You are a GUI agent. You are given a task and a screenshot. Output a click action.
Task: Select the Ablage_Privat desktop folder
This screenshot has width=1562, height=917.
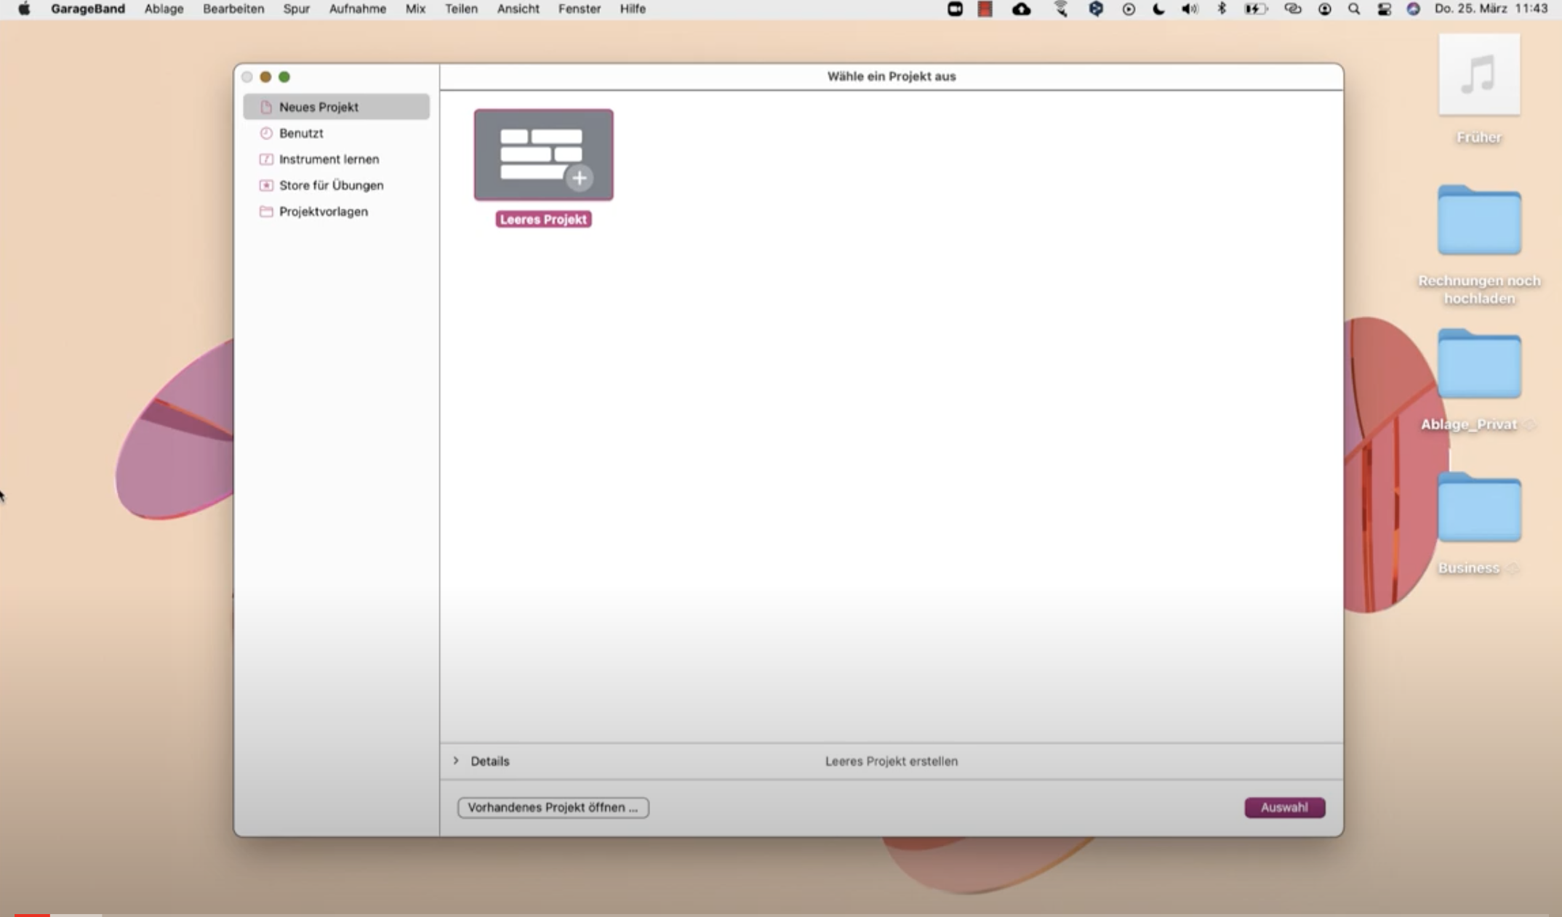(x=1479, y=363)
